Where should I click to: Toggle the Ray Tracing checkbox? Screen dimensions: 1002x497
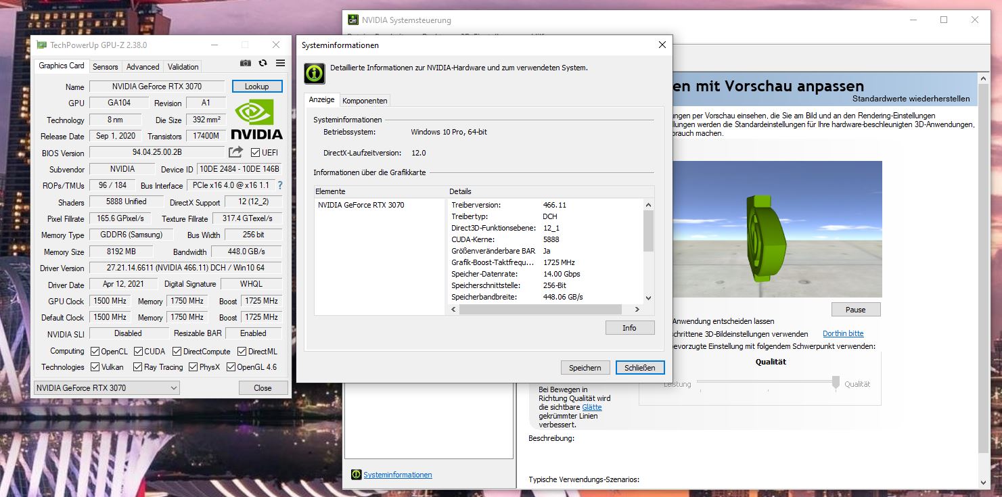click(x=138, y=366)
